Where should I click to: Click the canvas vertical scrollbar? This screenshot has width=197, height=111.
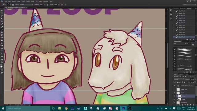[x=167, y=55]
